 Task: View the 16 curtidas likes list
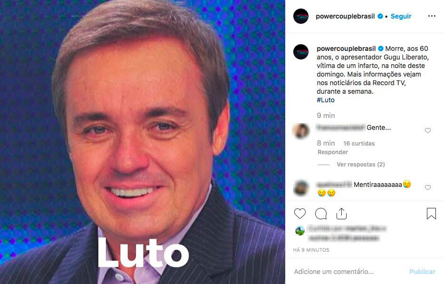point(359,144)
